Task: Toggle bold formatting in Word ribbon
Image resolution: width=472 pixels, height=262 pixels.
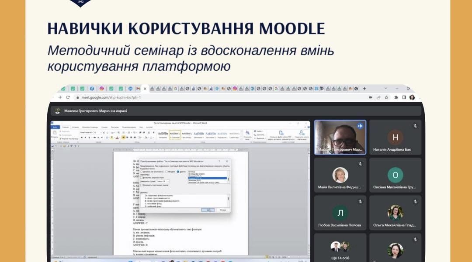Action: tap(82, 138)
